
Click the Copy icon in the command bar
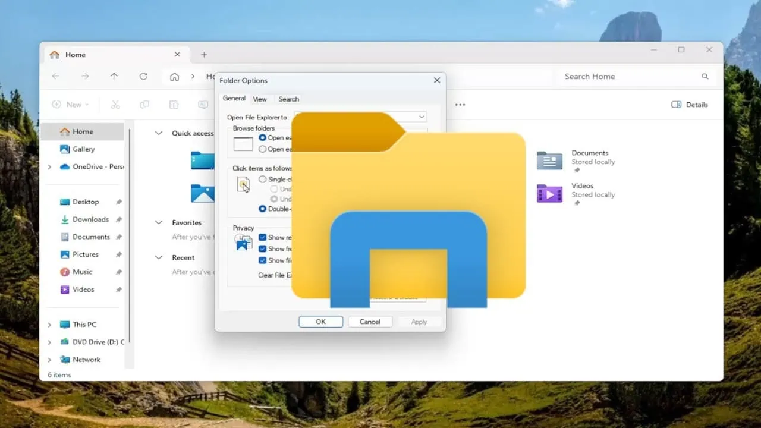tap(144, 105)
